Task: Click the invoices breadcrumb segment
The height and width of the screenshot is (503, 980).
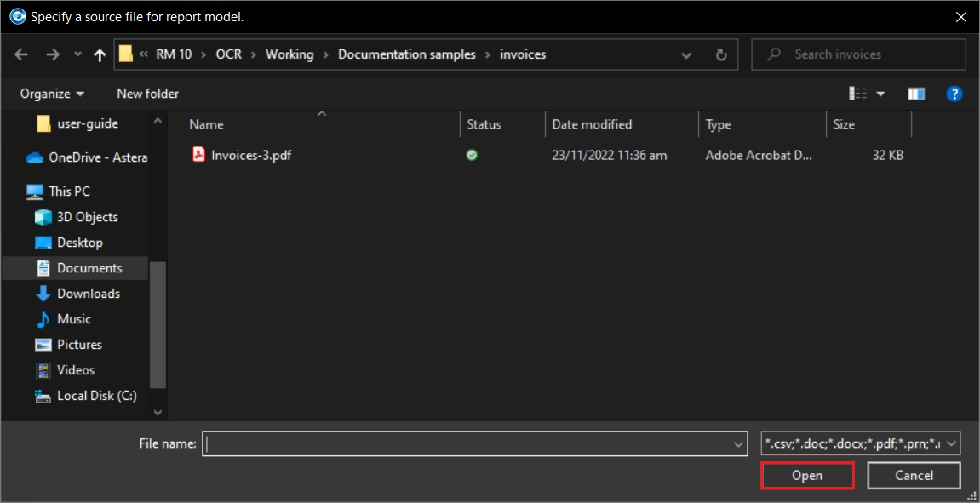Action: [523, 54]
